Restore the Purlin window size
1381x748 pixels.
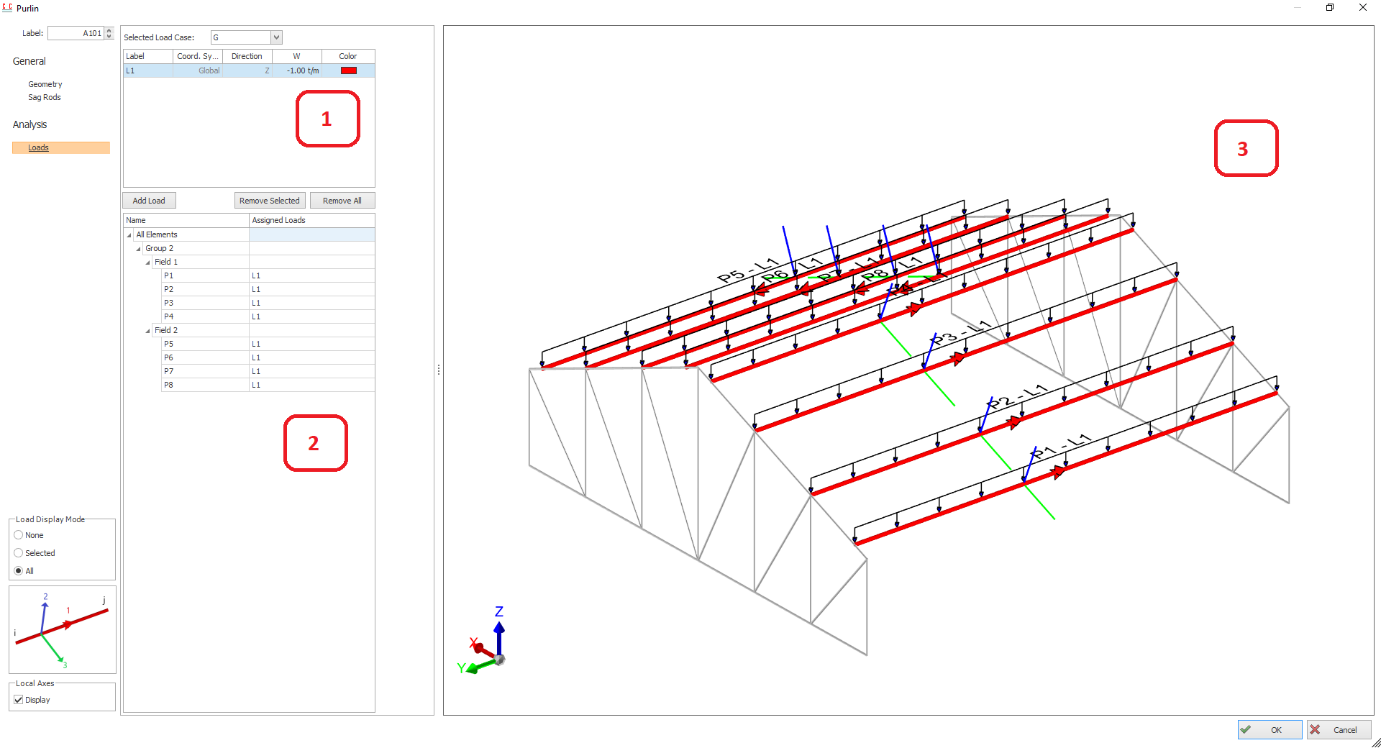[x=1330, y=8]
